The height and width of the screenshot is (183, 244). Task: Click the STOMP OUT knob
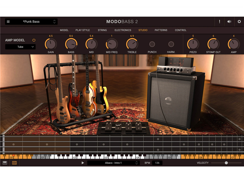[213, 44]
